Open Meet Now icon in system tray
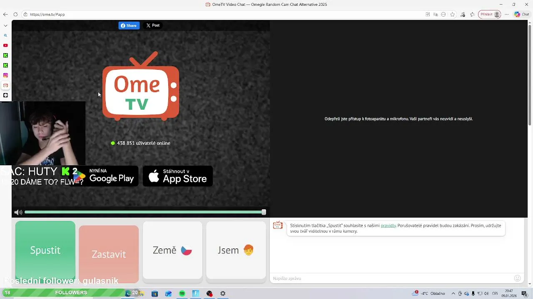 coord(460,294)
